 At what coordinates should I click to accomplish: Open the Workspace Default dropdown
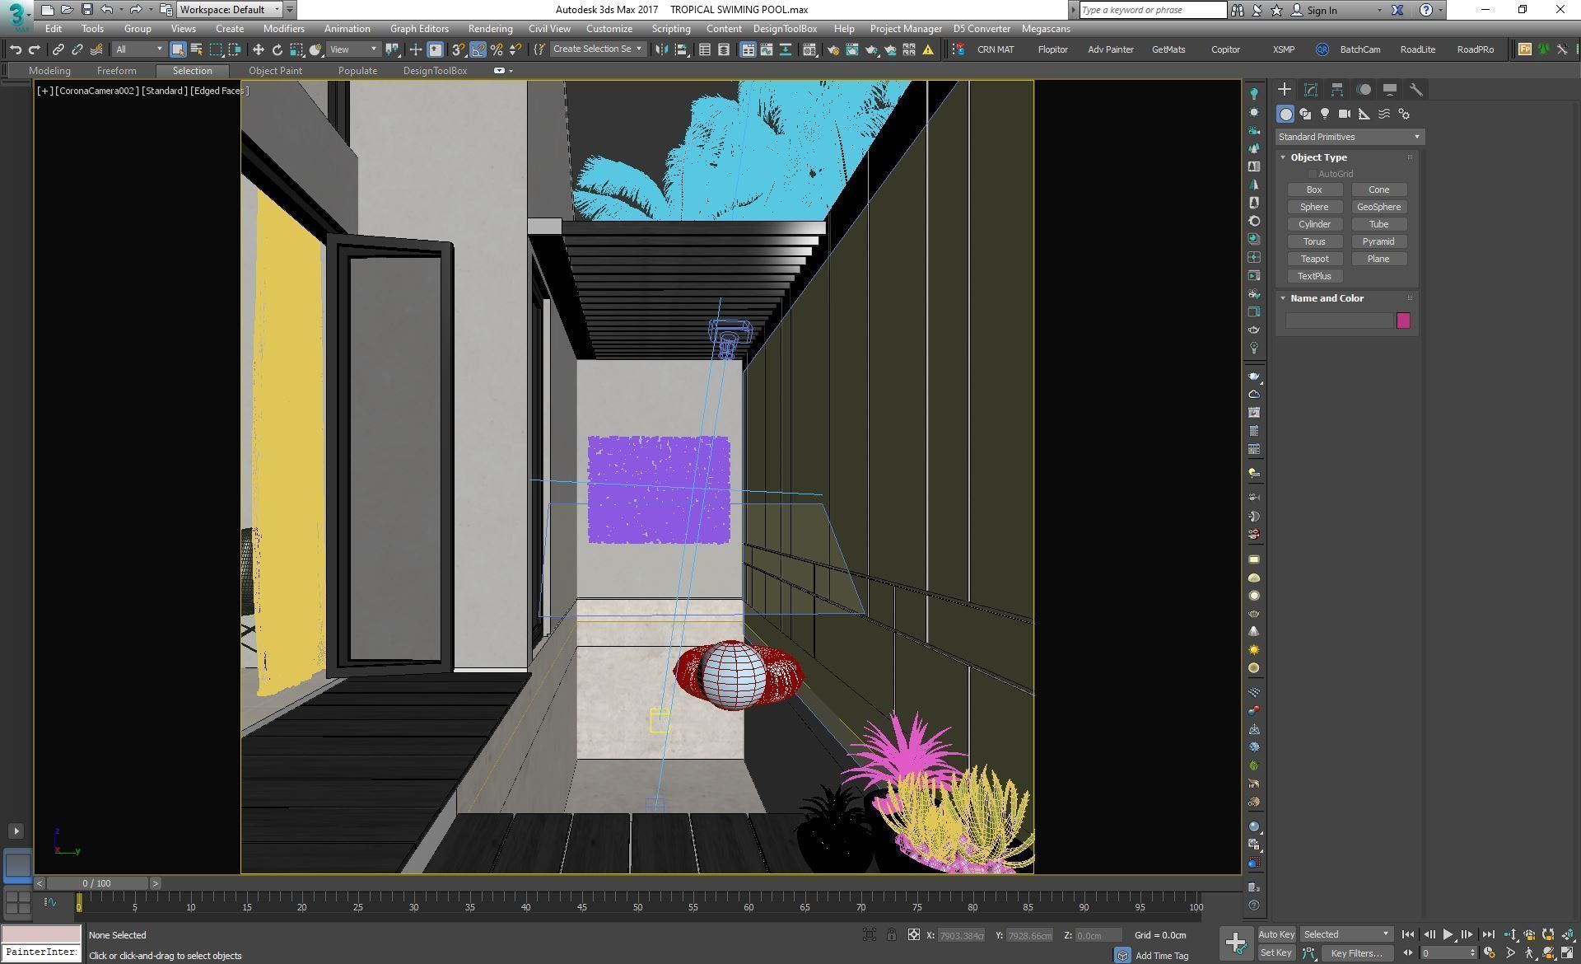click(230, 10)
